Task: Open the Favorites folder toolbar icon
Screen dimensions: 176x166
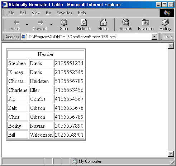Action: tap(146, 23)
